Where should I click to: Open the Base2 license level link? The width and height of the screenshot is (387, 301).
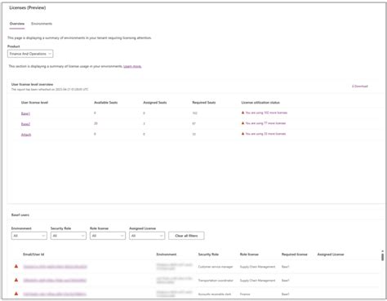pos(25,124)
